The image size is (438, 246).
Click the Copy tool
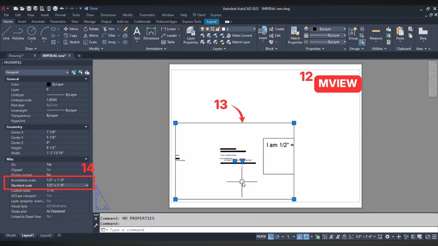70,35
